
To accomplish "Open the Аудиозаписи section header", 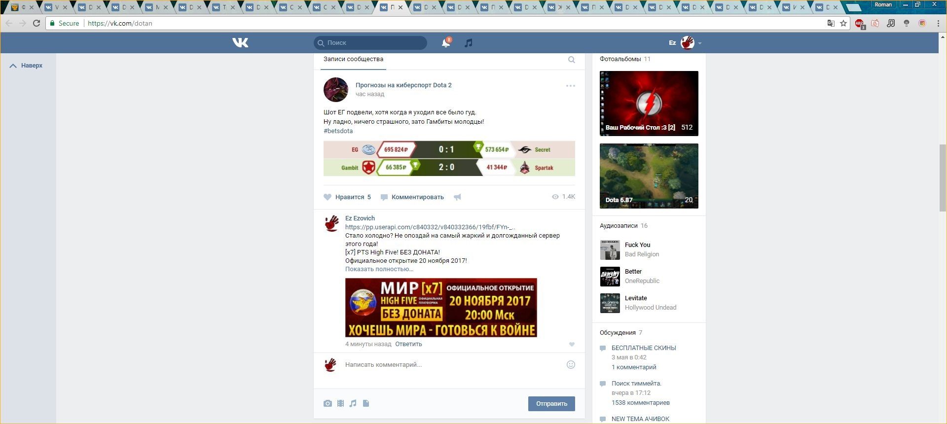I will [x=619, y=226].
